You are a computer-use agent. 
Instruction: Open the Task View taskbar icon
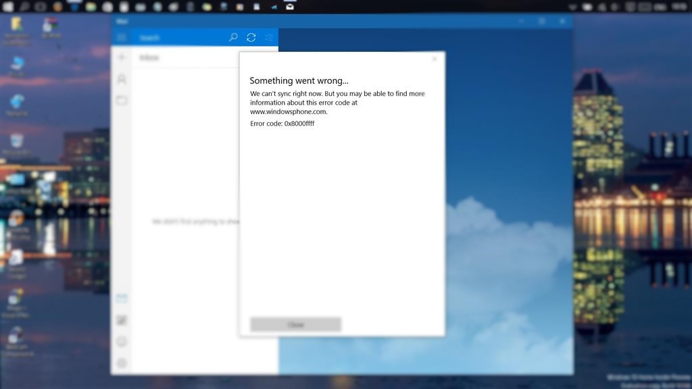point(41,7)
